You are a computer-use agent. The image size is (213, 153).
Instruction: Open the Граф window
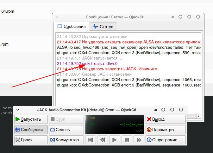coord(31,140)
